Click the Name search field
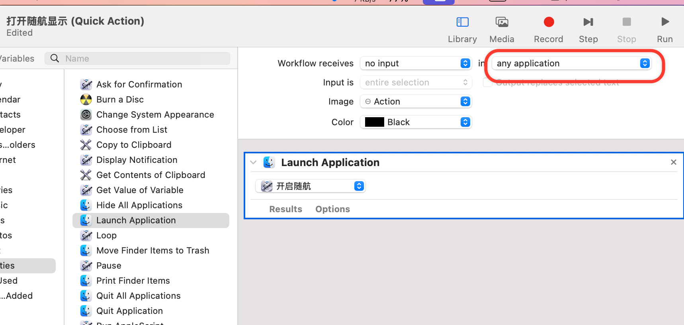Screen dimensions: 684x325 click(x=137, y=58)
